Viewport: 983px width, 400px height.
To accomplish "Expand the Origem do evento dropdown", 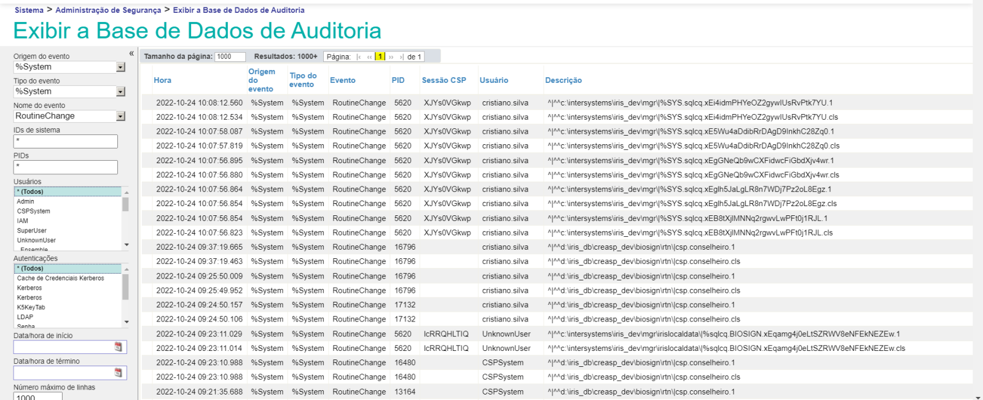I will (x=120, y=67).
